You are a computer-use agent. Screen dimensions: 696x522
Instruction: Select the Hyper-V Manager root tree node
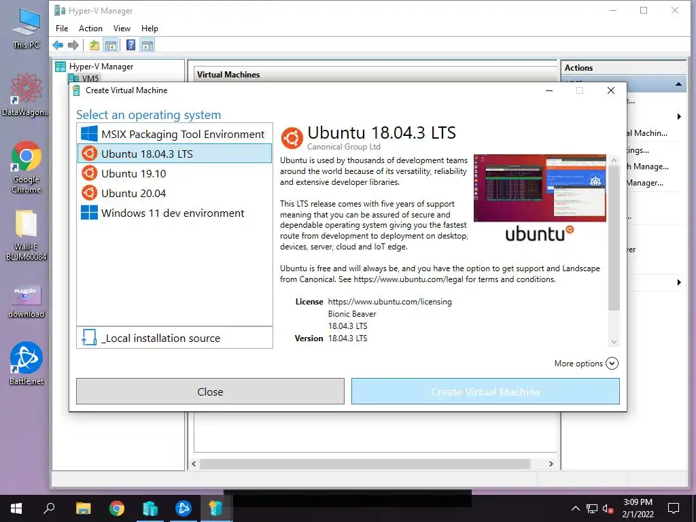(101, 67)
